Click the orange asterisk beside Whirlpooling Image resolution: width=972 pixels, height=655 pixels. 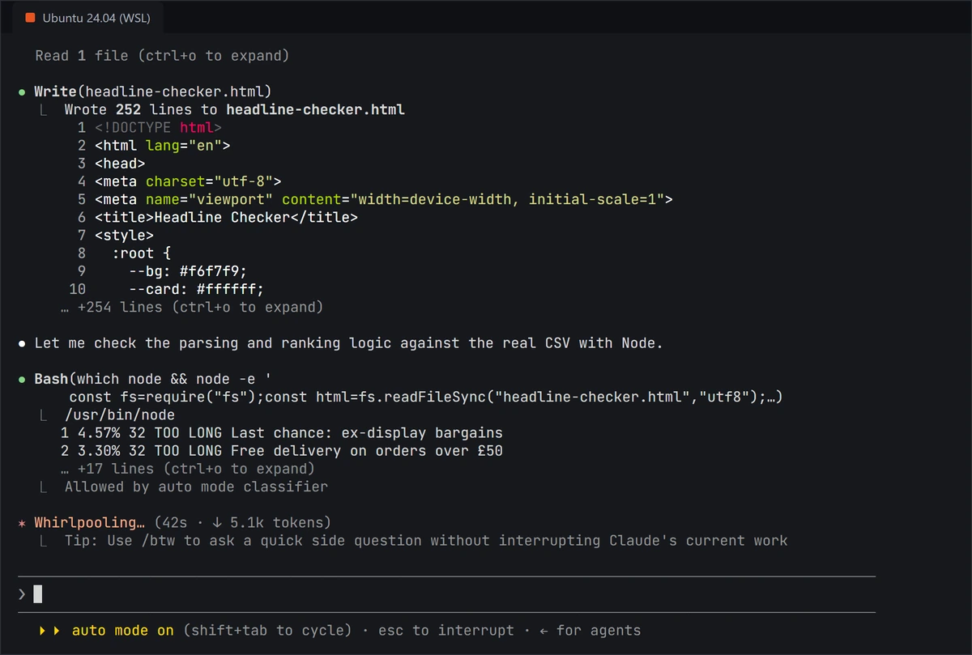tap(22, 523)
